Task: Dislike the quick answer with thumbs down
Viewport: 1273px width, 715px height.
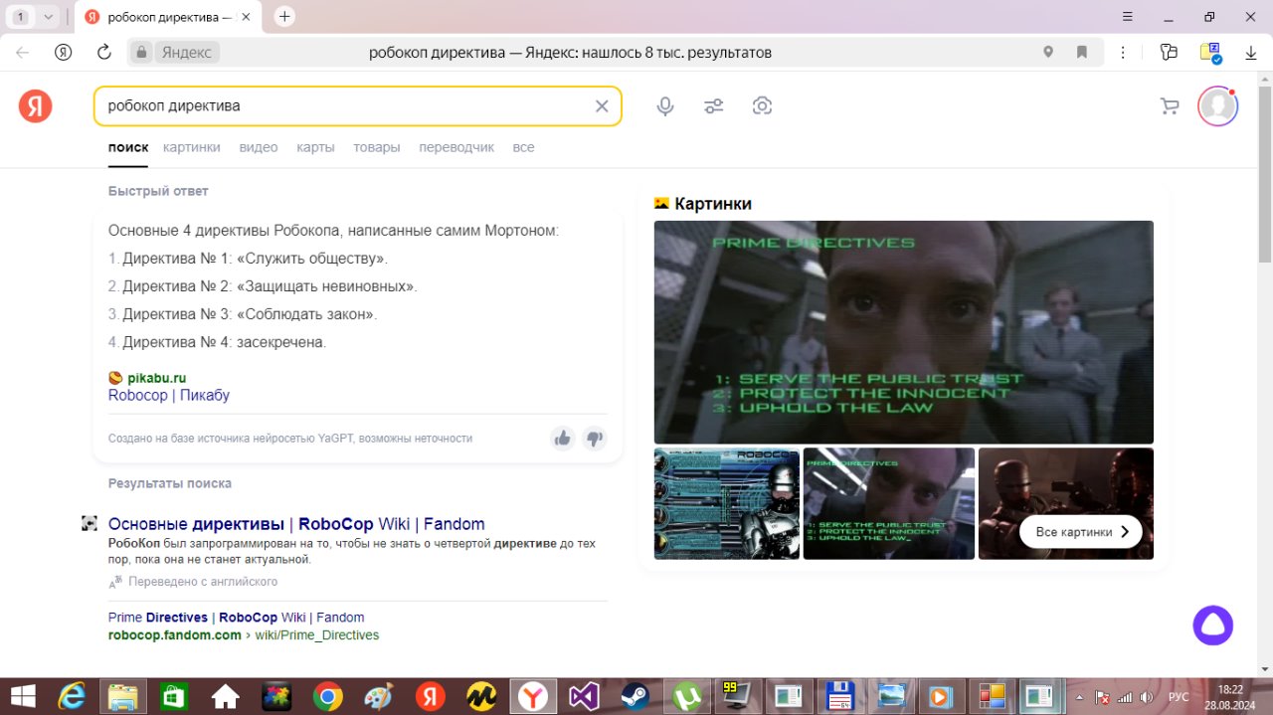Action: click(x=595, y=439)
